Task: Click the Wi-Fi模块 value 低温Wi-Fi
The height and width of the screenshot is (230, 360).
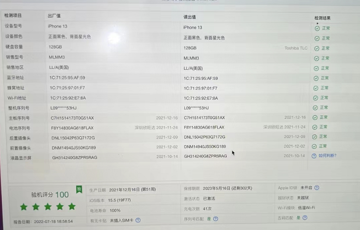Action: [306, 208]
